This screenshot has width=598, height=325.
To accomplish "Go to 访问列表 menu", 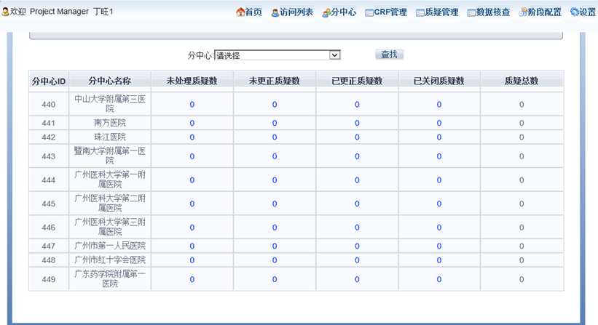I will (x=296, y=12).
